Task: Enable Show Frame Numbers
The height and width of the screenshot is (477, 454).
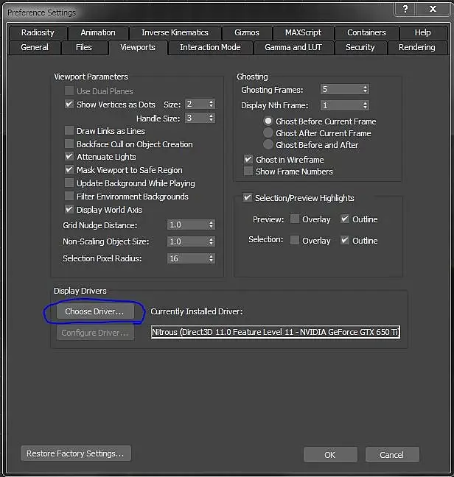Action: point(248,172)
